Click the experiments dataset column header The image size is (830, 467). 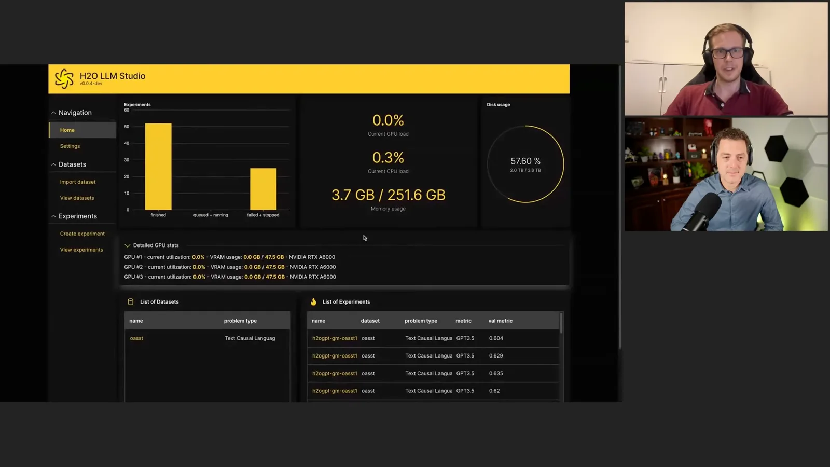pos(370,321)
